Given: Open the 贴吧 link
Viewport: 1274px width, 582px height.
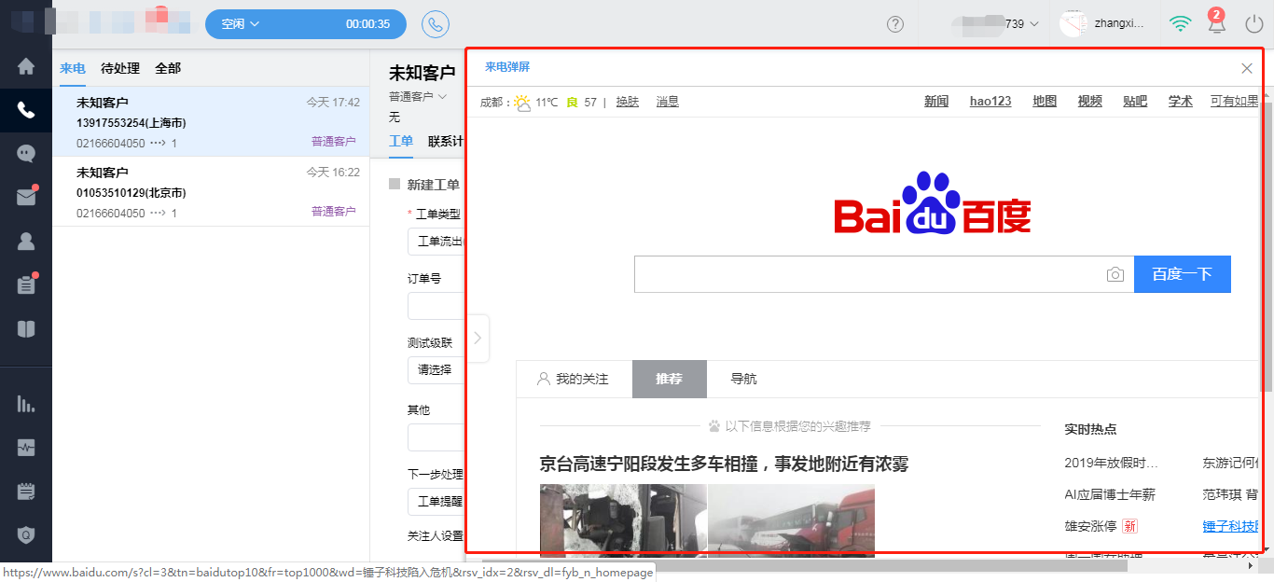Looking at the screenshot, I should click(1135, 102).
